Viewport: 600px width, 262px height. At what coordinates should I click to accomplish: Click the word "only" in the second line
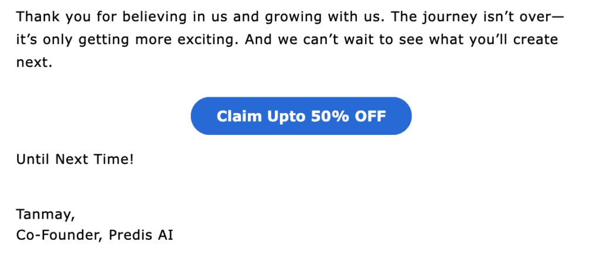coord(60,39)
